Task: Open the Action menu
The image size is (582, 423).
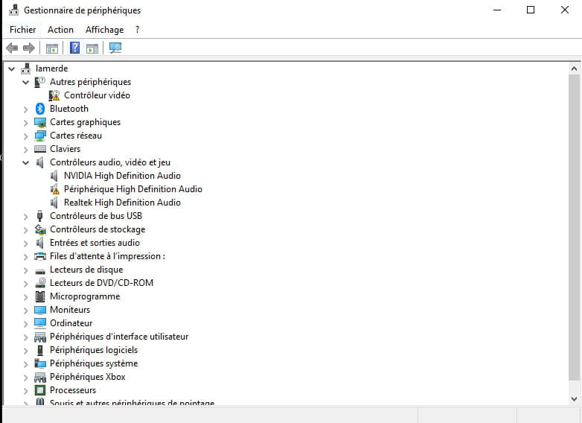Action: tap(60, 30)
